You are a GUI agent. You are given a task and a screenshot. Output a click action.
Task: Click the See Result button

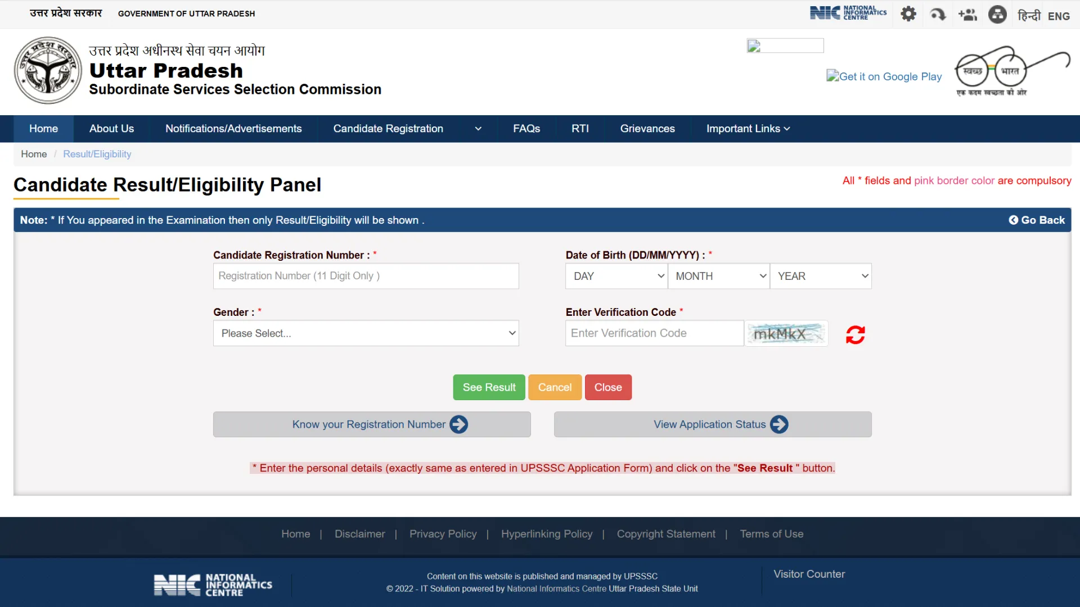pos(489,387)
